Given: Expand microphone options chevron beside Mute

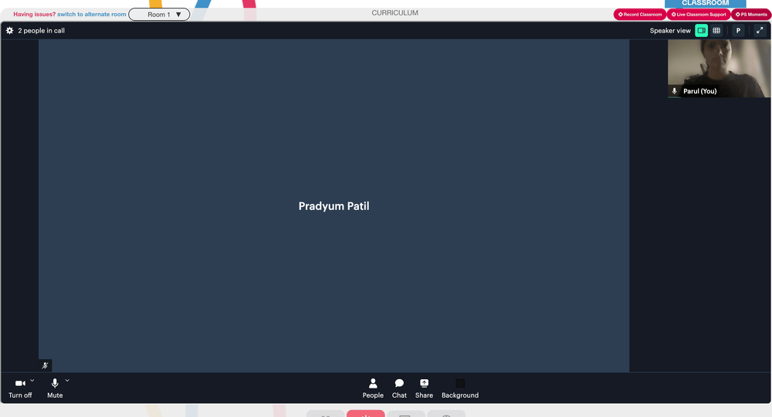Looking at the screenshot, I should [67, 380].
